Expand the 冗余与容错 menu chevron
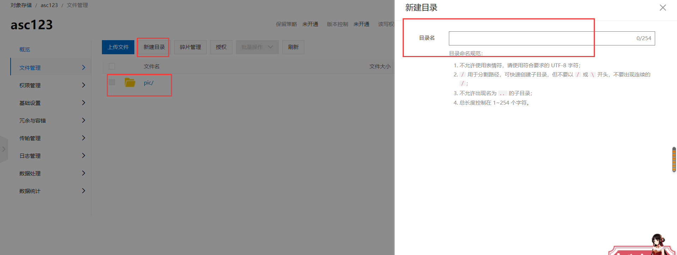This screenshot has height=255, width=677. click(84, 120)
